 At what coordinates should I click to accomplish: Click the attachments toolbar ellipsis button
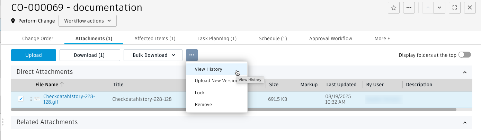191,55
